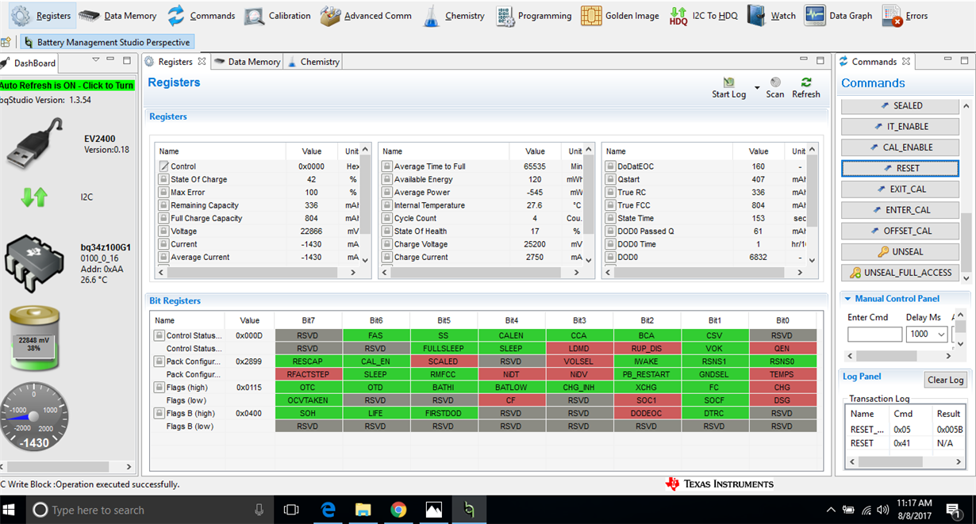Open the dropdown arrow beside Start Log
This screenshot has height=524, width=976.
click(x=757, y=87)
